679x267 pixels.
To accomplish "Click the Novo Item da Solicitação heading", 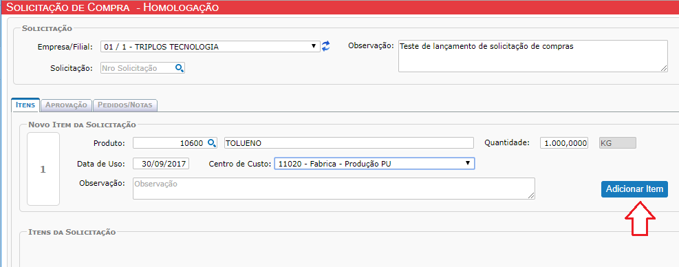I will 83,125.
